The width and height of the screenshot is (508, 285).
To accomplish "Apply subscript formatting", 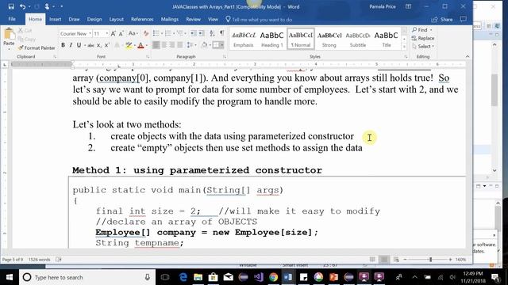I will pyautogui.click(x=98, y=45).
